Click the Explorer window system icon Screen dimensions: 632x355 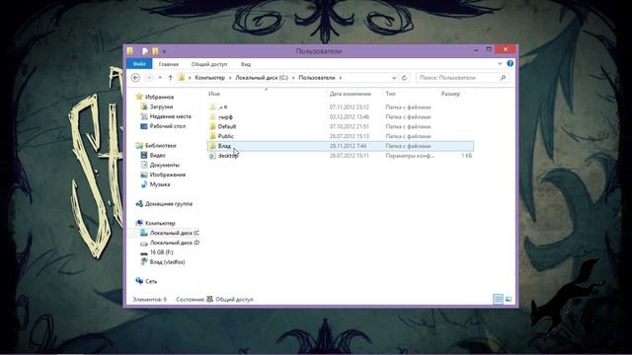[x=130, y=51]
